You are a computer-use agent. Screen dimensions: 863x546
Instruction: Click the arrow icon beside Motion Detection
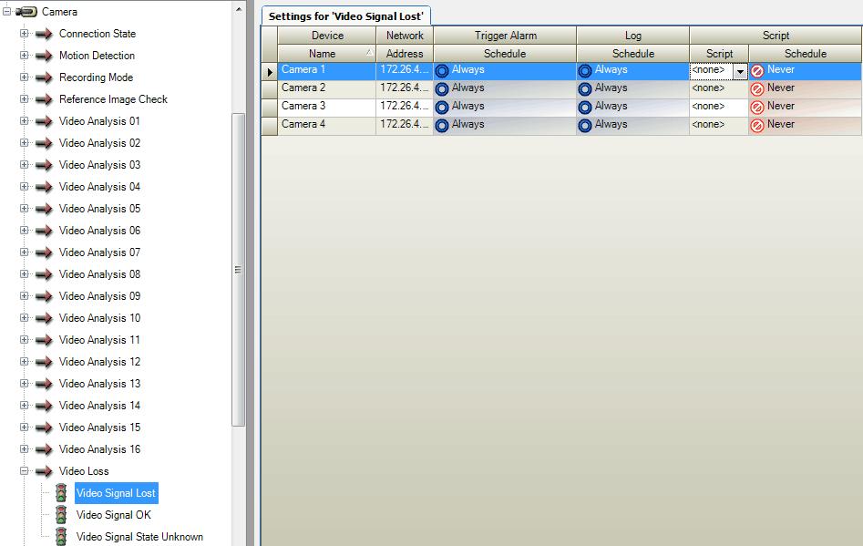click(x=44, y=57)
